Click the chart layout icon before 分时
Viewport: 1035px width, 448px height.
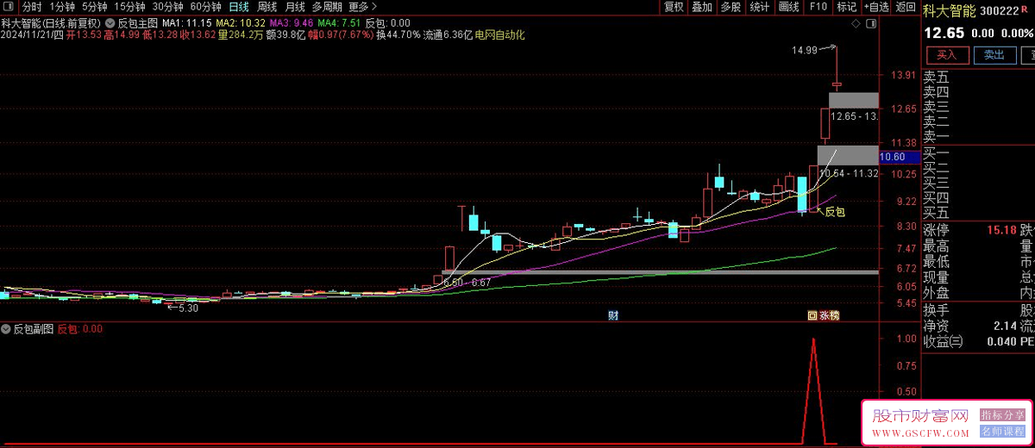pos(9,7)
